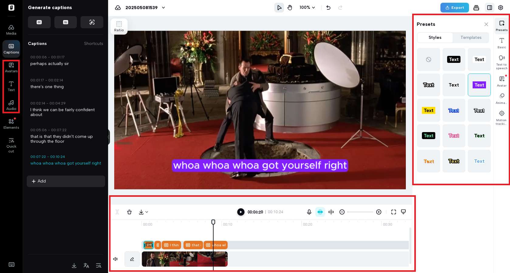The image size is (510, 273).
Task: Open the Avatar tab in right rail
Action: pos(501,81)
